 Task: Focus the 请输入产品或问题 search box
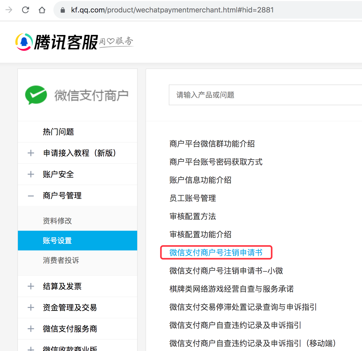[265, 95]
